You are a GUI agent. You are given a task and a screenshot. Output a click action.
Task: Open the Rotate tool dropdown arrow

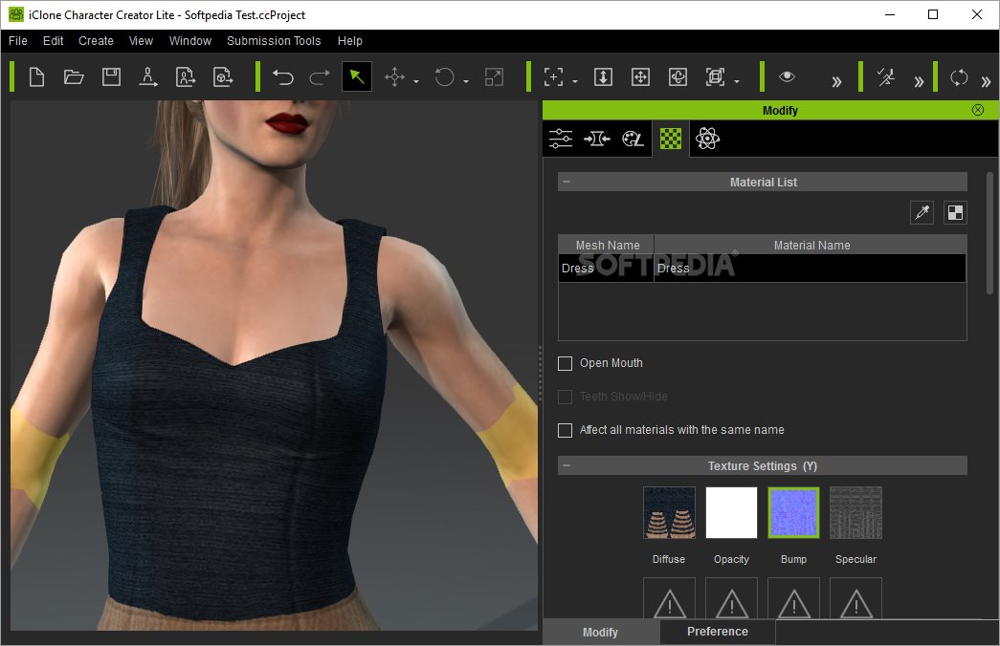[x=466, y=81]
